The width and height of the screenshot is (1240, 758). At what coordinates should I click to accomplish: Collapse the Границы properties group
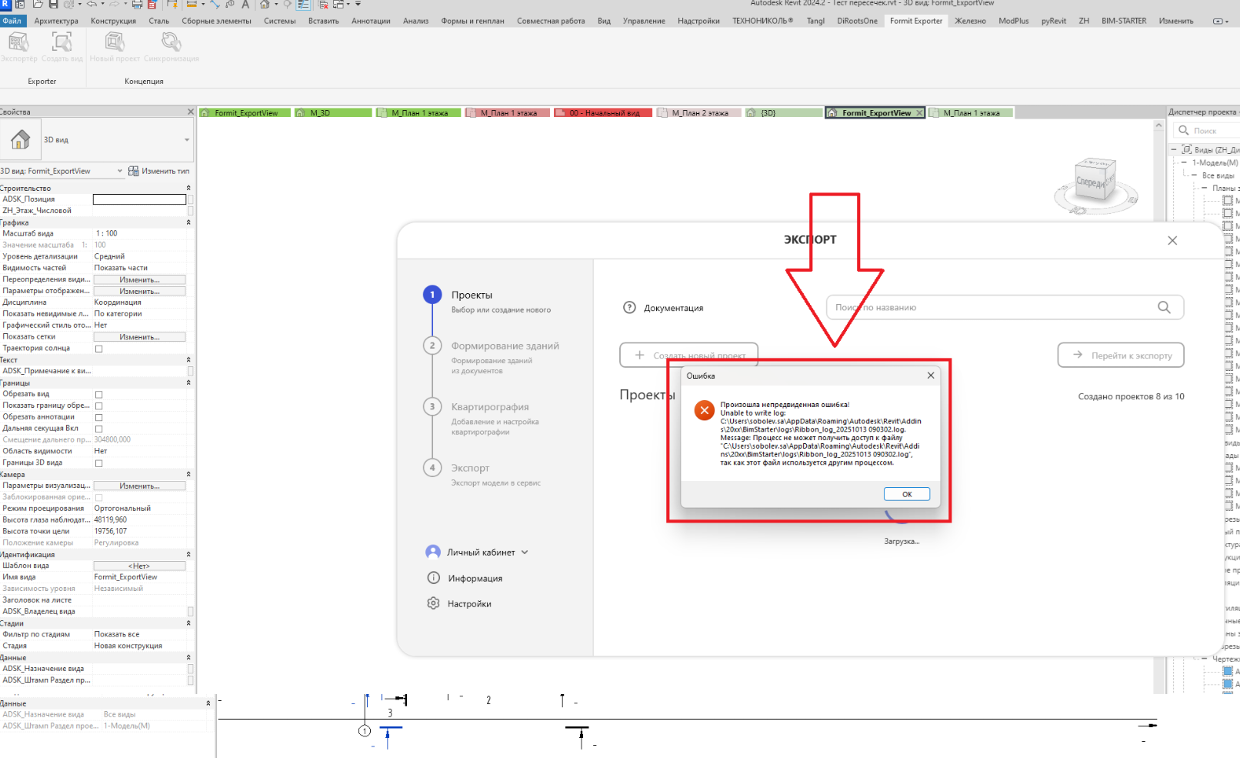click(188, 382)
